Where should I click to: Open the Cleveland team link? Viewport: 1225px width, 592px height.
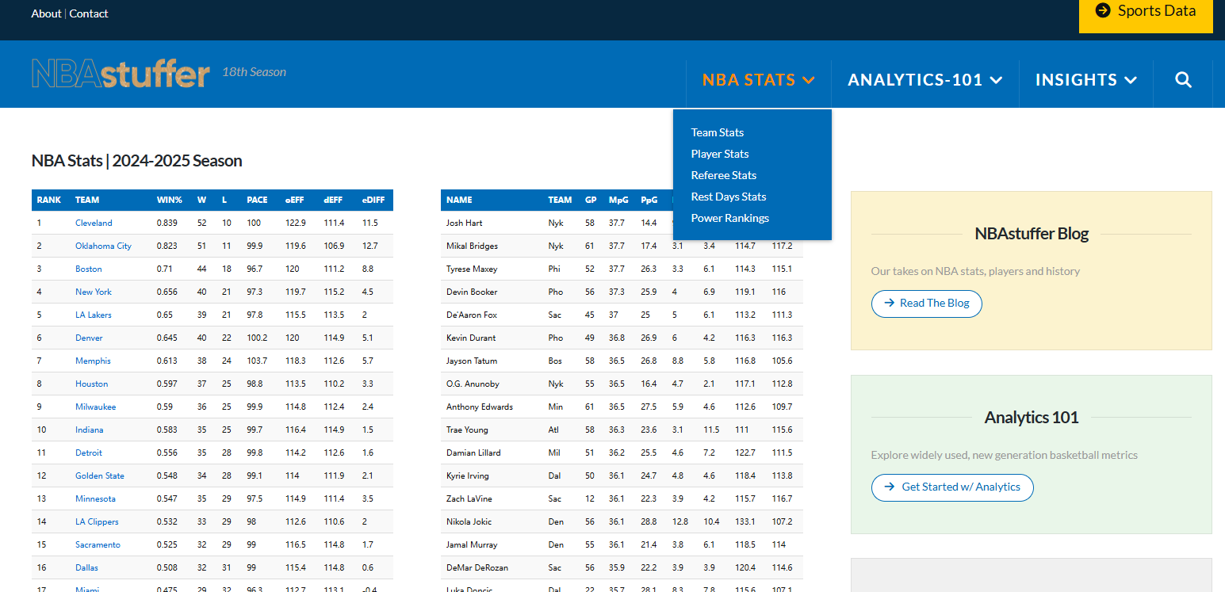pos(94,223)
